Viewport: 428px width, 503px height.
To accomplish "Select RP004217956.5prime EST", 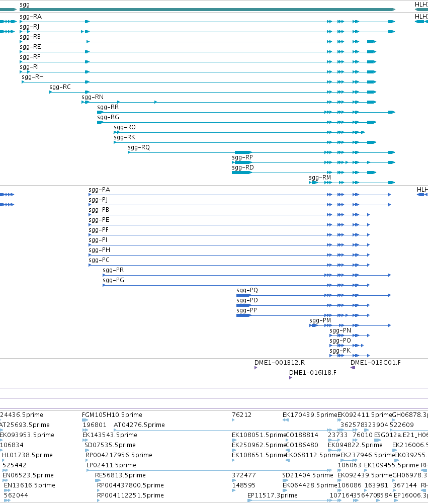I will [119, 455].
